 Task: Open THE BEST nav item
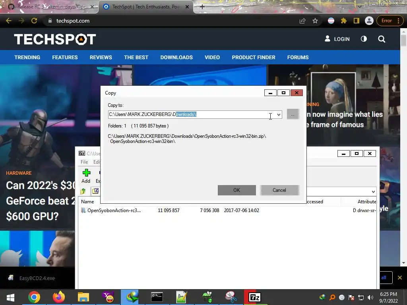point(136,57)
